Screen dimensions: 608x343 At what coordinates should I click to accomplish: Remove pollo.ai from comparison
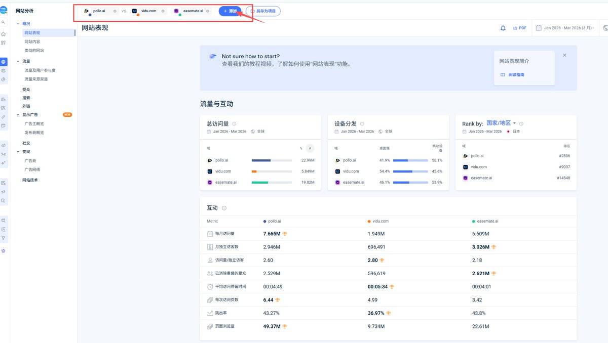(115, 11)
